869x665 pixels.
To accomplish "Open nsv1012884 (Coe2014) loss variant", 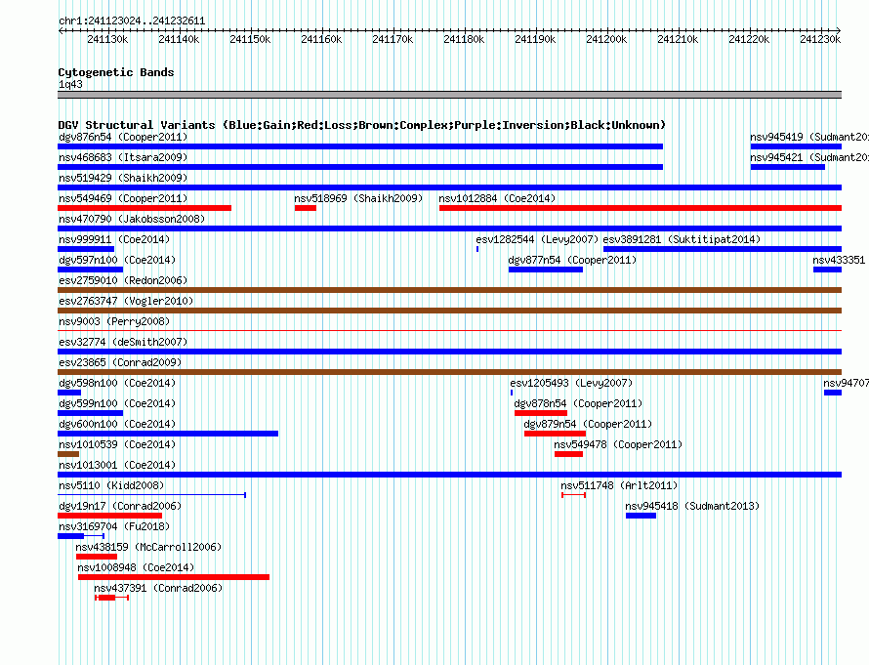I will pos(641,208).
